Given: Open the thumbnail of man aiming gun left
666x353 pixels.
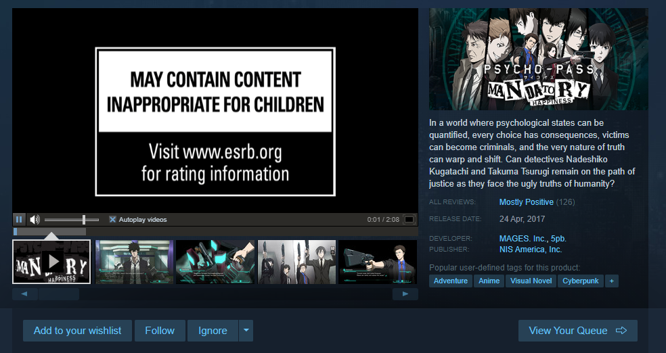Looking at the screenshot, I should (378, 262).
